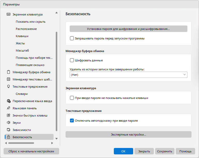Click sidebar scroll down arrow
The width and height of the screenshot is (199, 158).
coord(57,139)
